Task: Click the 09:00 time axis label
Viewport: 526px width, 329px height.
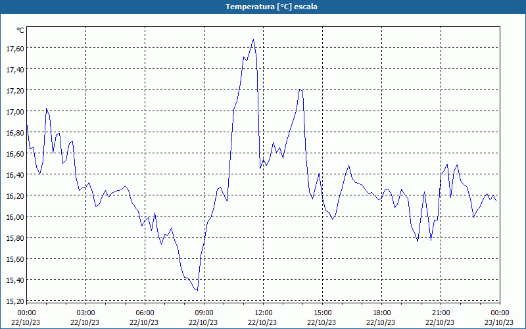Action: [x=204, y=313]
